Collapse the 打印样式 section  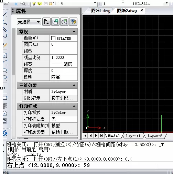(x=74, y=106)
